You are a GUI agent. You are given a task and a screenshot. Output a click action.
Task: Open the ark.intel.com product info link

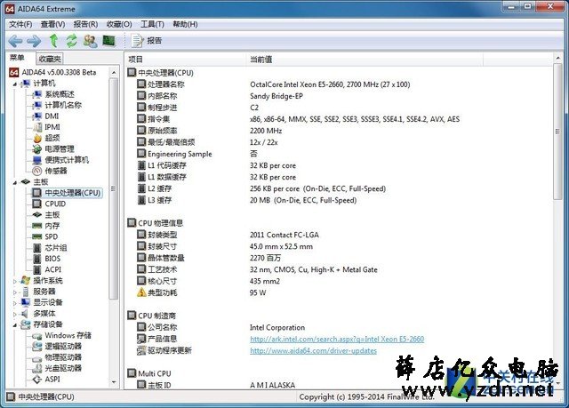click(x=337, y=339)
